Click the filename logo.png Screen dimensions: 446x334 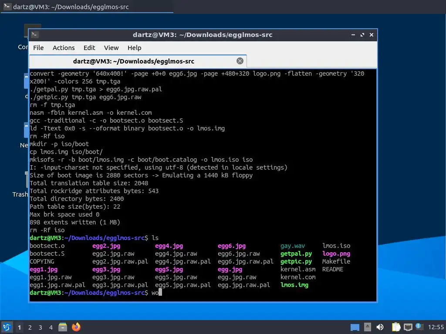point(336,254)
